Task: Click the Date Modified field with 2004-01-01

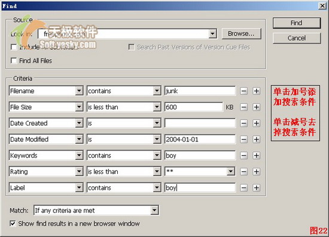Action: click(200, 139)
